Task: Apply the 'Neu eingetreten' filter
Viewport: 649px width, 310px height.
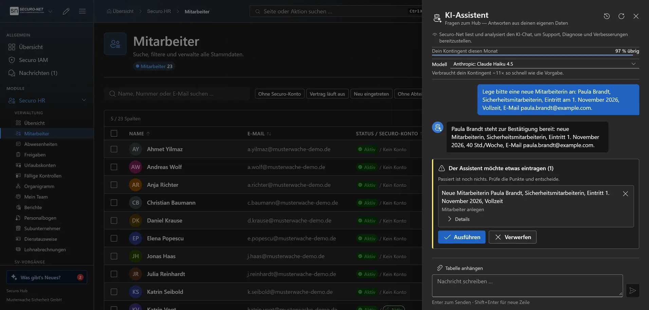Action: click(x=371, y=94)
